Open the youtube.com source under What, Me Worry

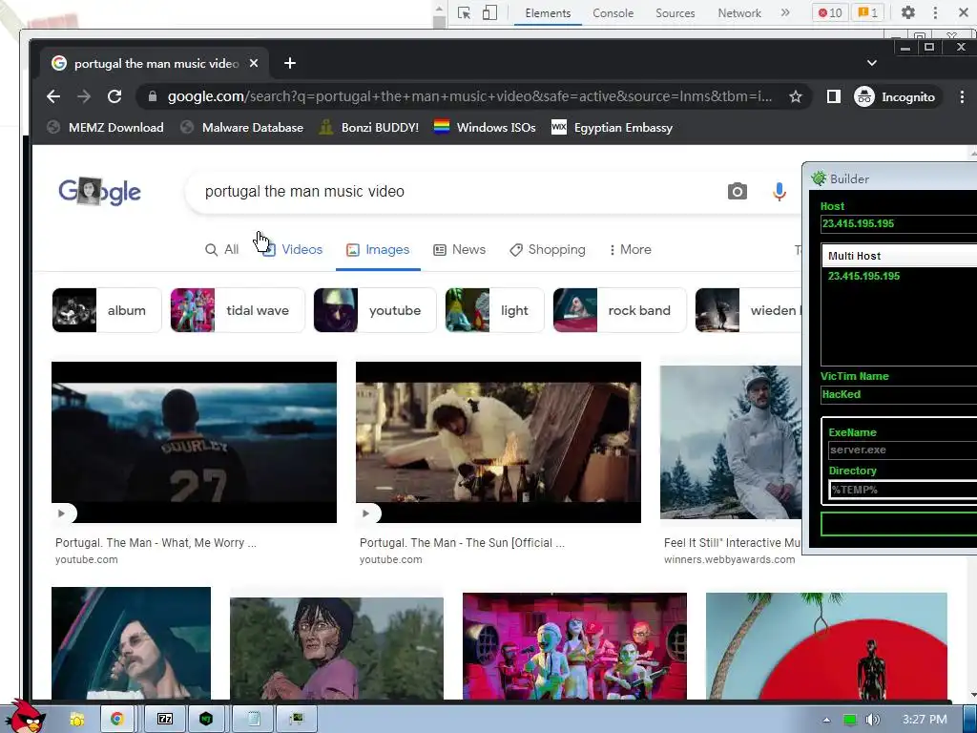(x=87, y=559)
